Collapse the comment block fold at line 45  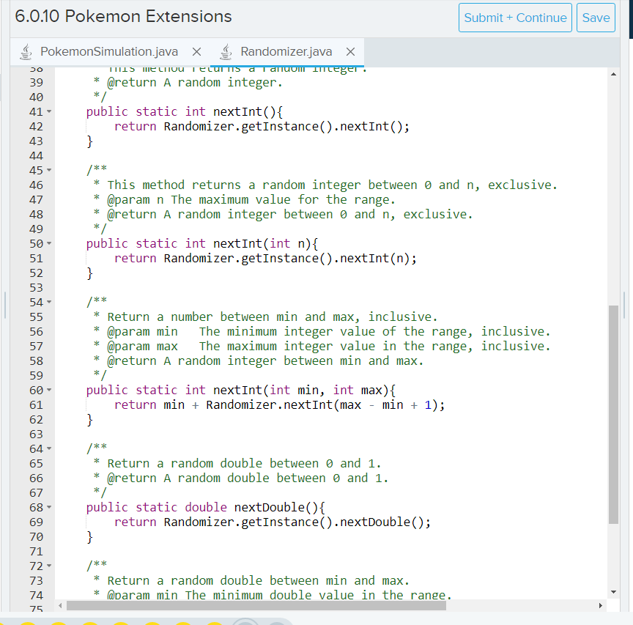[49, 170]
